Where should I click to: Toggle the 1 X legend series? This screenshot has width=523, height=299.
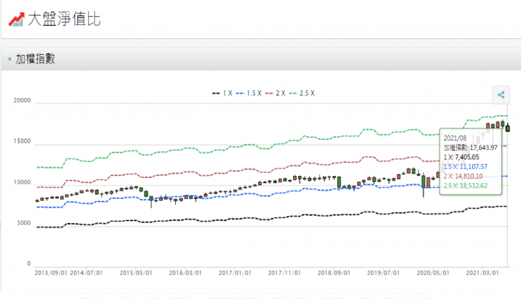(222, 93)
